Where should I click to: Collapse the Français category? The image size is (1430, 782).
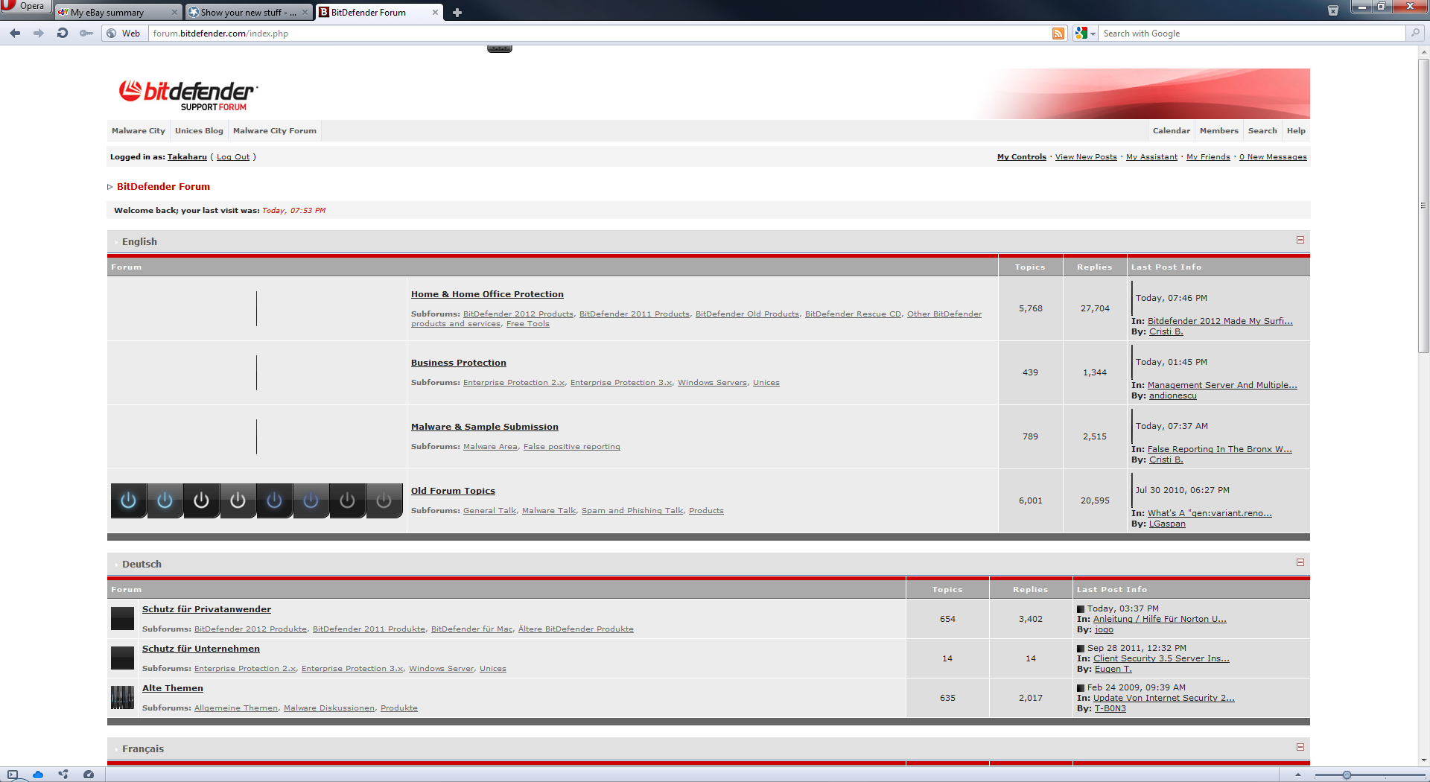[1300, 747]
